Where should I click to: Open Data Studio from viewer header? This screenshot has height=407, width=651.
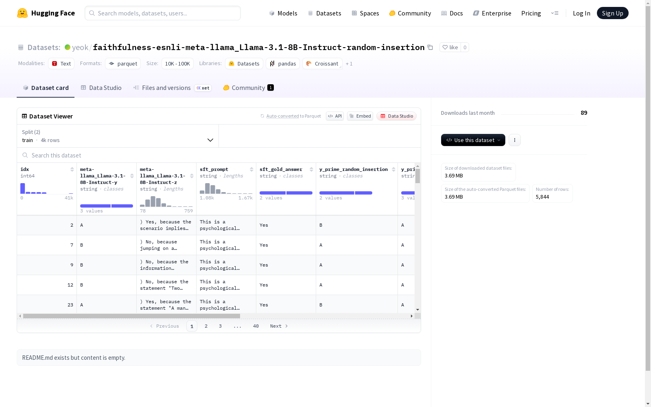tap(397, 116)
